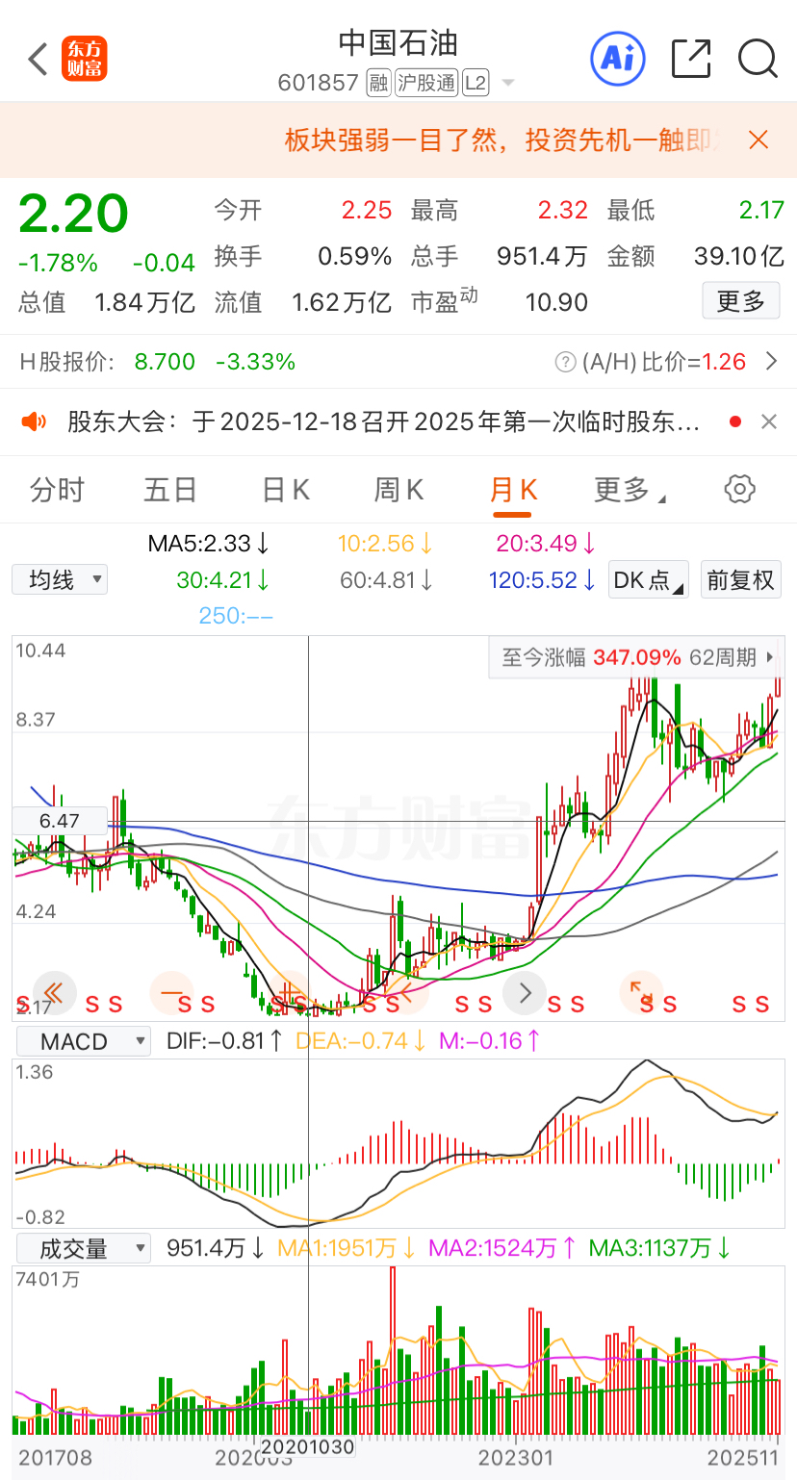Tap the stock code 601857
797x1480 pixels.
click(318, 84)
